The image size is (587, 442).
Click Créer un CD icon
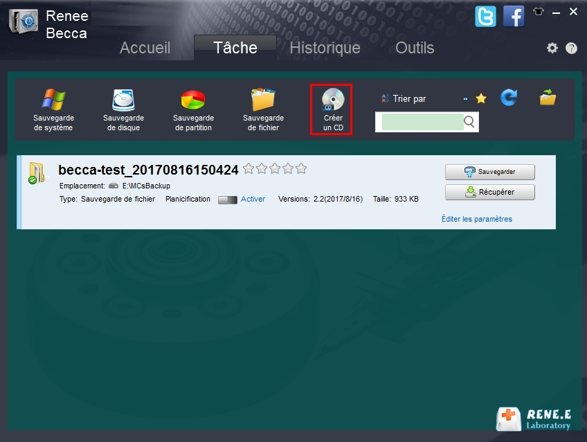332,109
